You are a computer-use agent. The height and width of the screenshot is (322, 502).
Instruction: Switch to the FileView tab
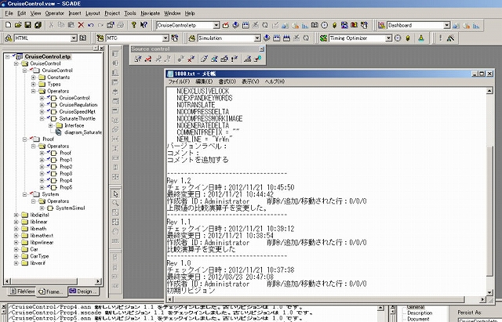(x=23, y=291)
